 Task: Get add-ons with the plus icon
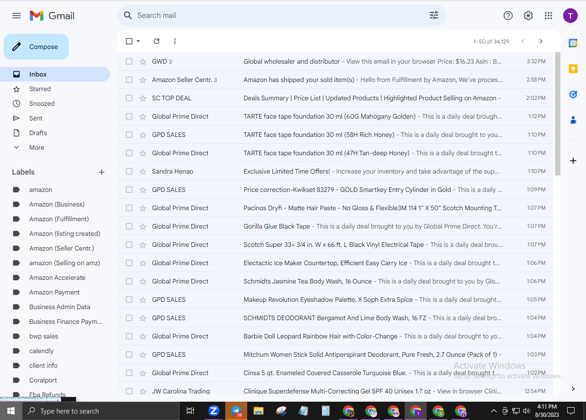pyautogui.click(x=573, y=161)
